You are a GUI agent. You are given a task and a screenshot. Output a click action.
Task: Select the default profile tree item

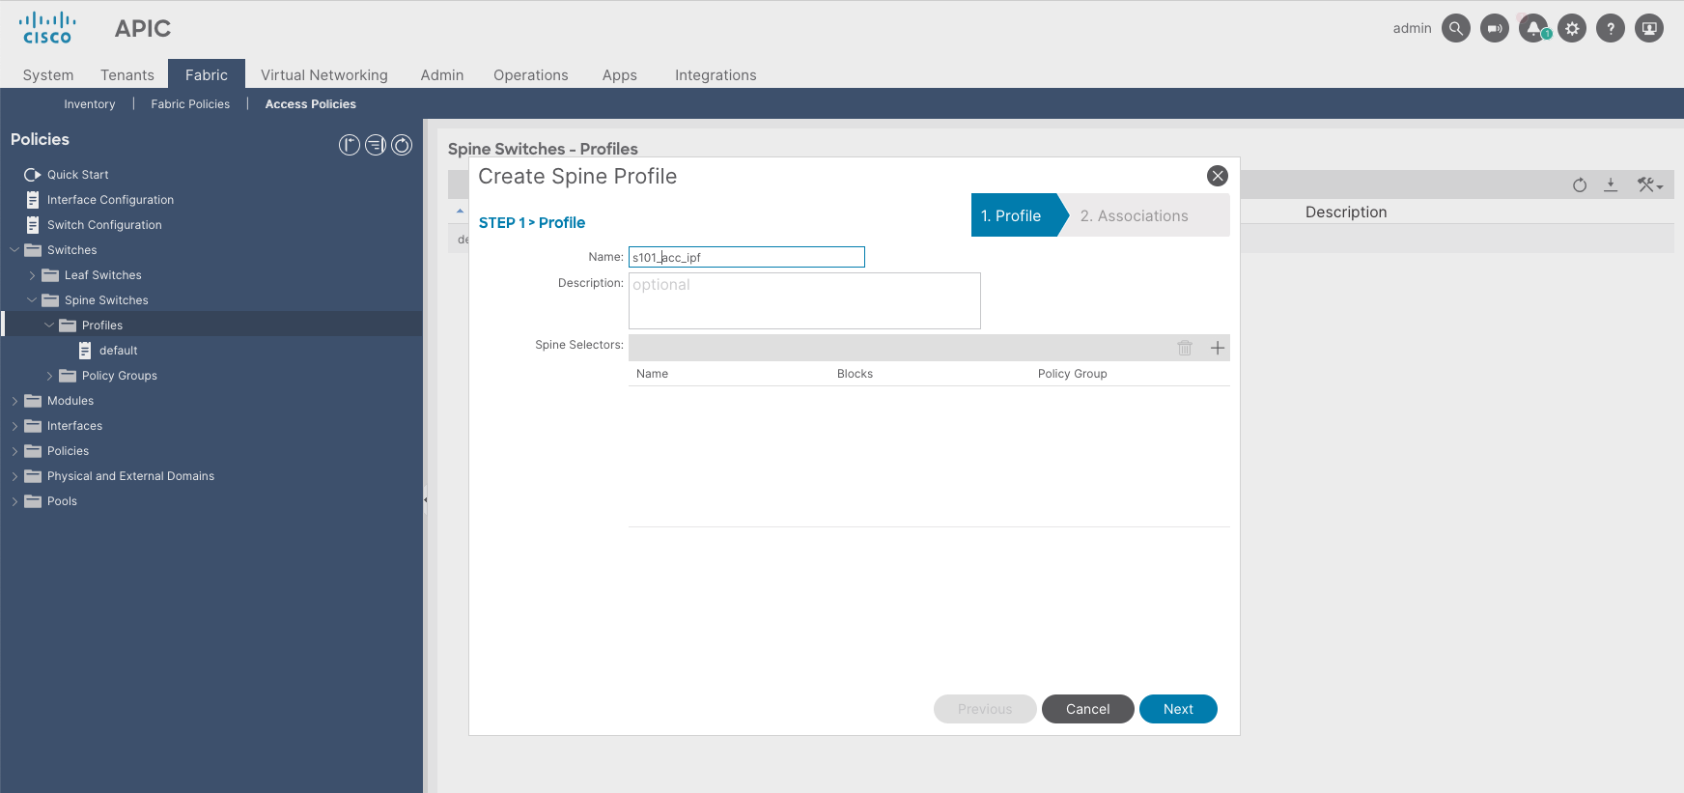click(x=118, y=351)
